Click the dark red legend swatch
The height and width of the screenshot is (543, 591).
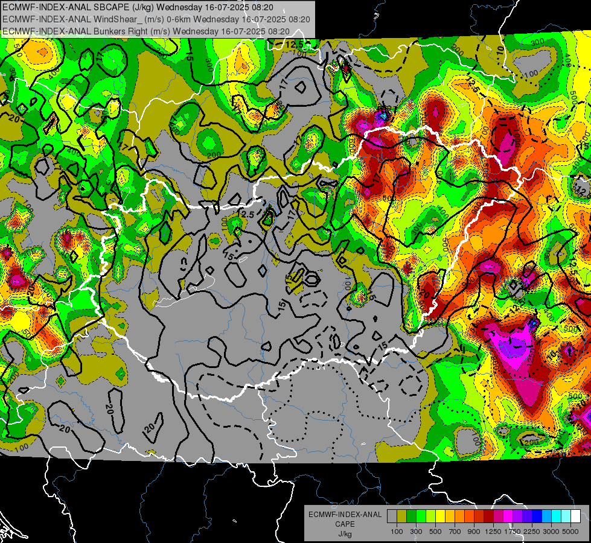488,516
